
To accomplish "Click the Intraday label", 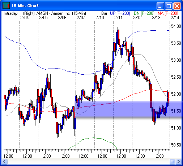I will (x=10, y=13).
